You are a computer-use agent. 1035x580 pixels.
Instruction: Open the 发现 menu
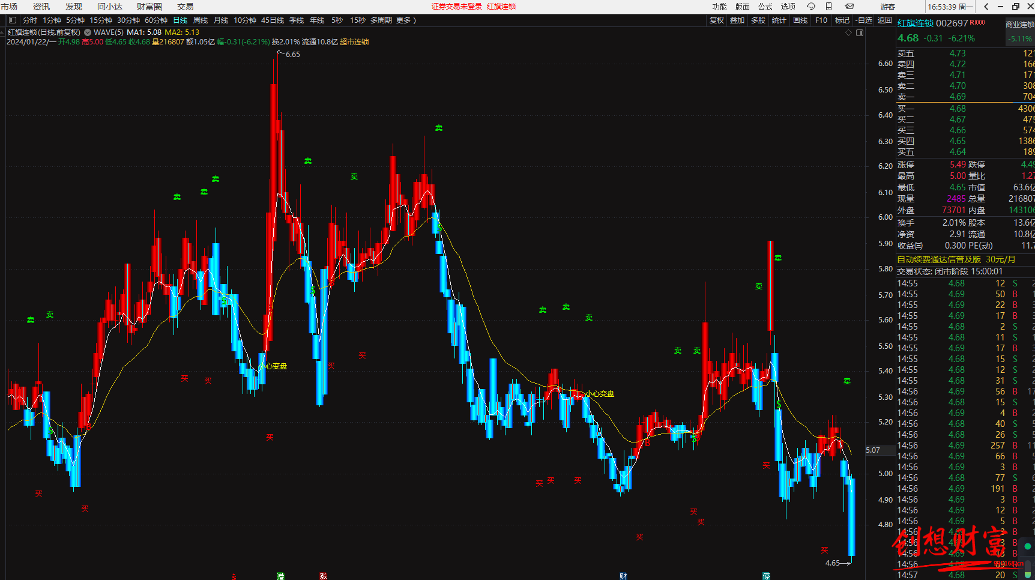pos(74,7)
